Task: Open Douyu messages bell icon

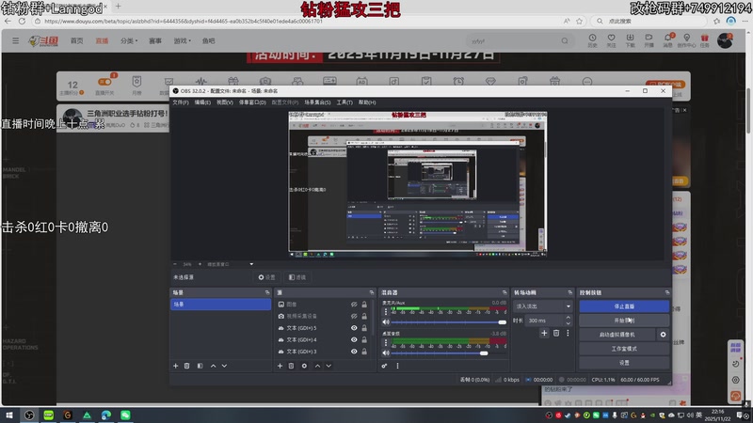Action: pyautogui.click(x=667, y=40)
